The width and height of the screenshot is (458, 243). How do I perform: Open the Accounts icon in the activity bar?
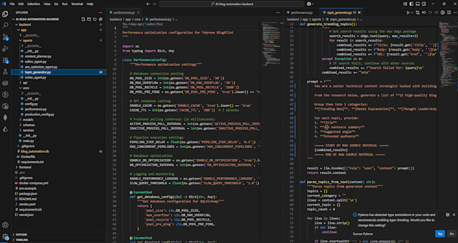[x=5, y=225]
